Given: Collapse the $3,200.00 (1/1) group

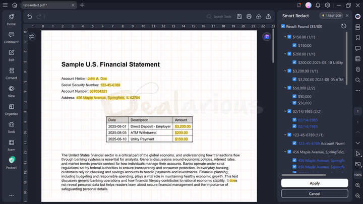Looking at the screenshot, I should 285,71.
